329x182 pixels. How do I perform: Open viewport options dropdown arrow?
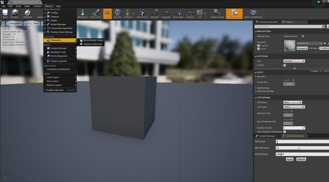tap(3, 23)
